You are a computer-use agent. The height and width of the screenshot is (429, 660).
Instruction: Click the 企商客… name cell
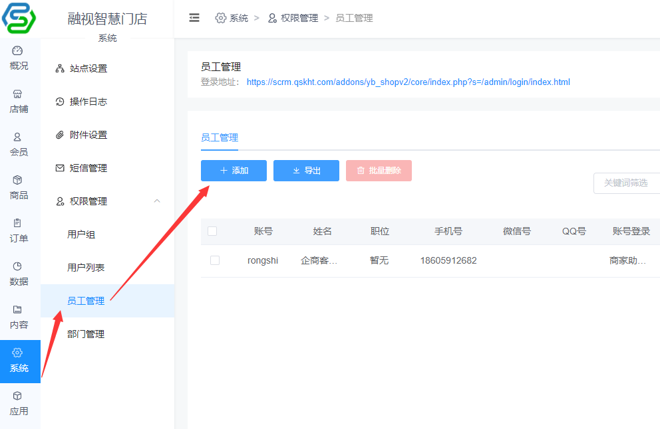[x=319, y=260]
